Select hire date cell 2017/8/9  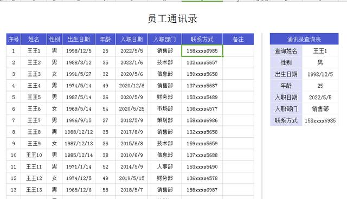click(132, 132)
